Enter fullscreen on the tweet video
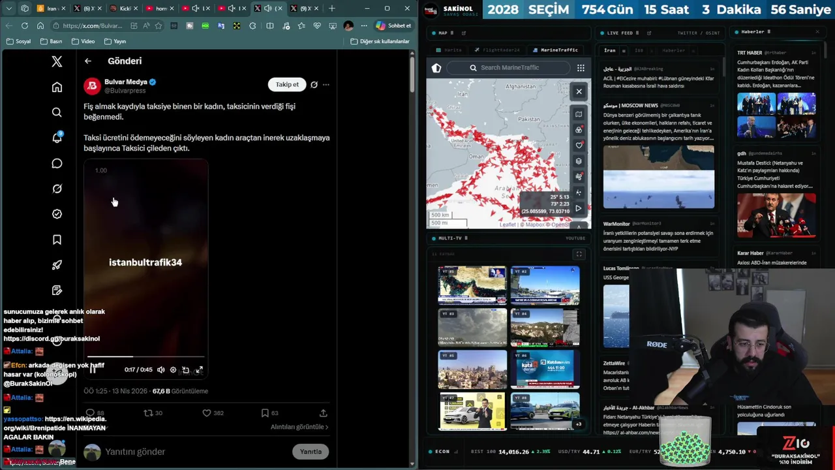The image size is (835, 470). (199, 369)
